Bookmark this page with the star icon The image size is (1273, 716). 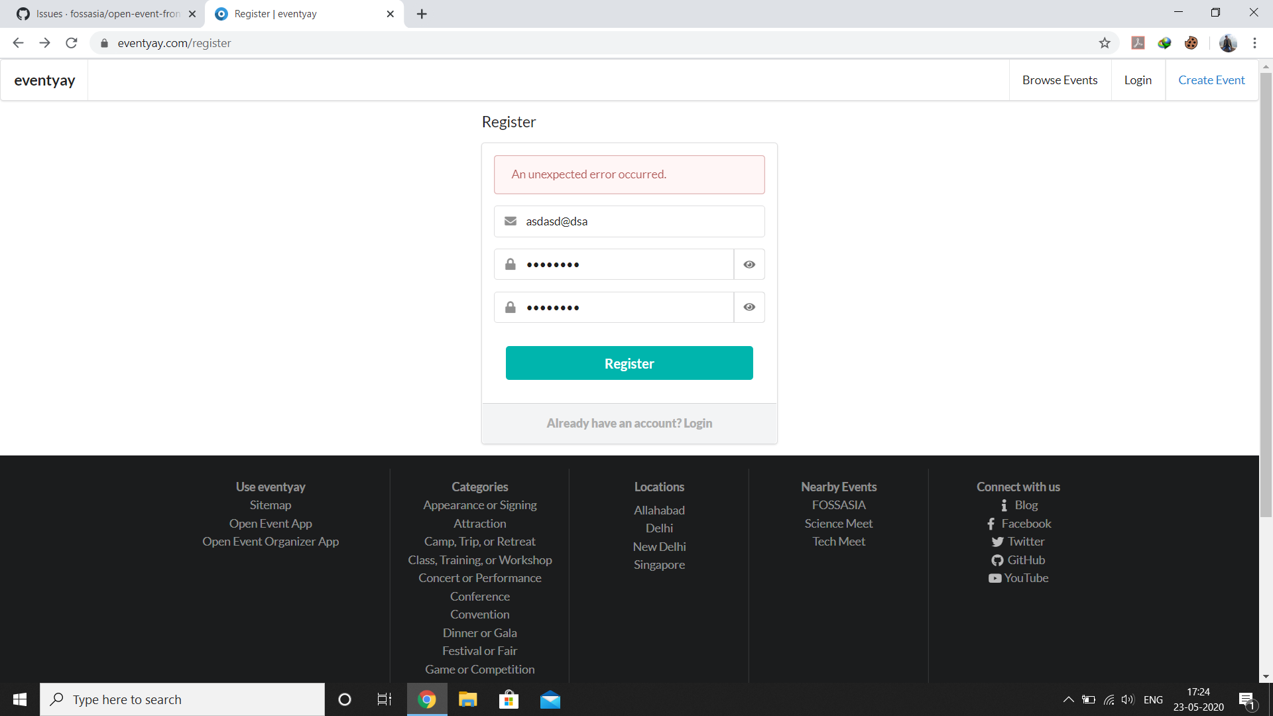(x=1105, y=43)
